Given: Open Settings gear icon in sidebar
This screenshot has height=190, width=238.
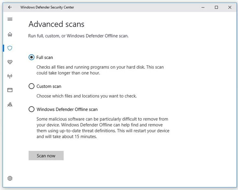Looking at the screenshot, I should pyautogui.click(x=10, y=178).
